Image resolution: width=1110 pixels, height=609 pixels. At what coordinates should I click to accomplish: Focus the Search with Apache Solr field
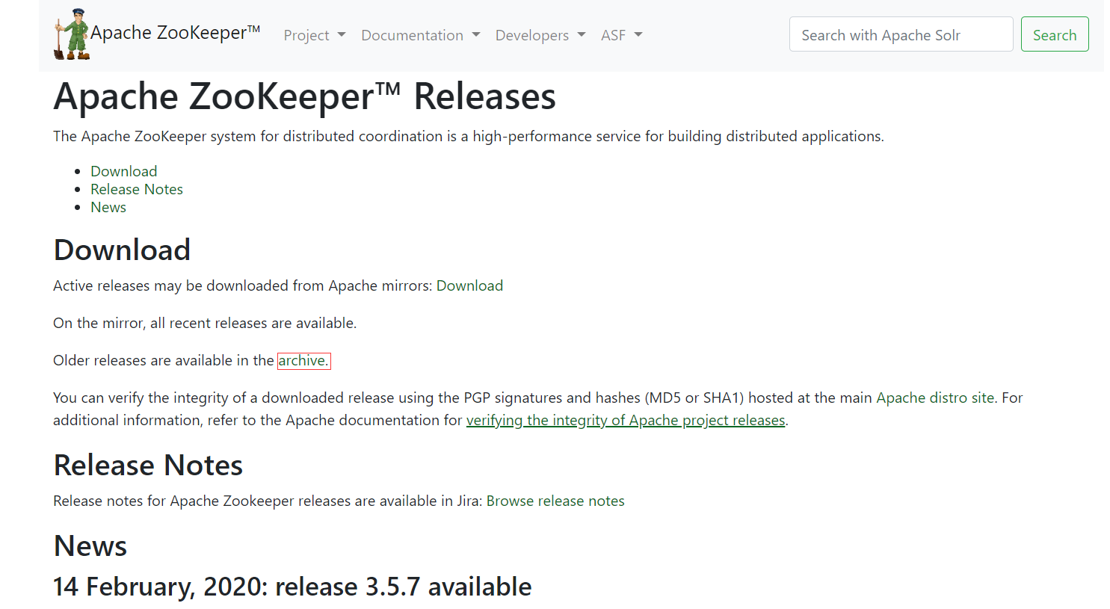[901, 34]
